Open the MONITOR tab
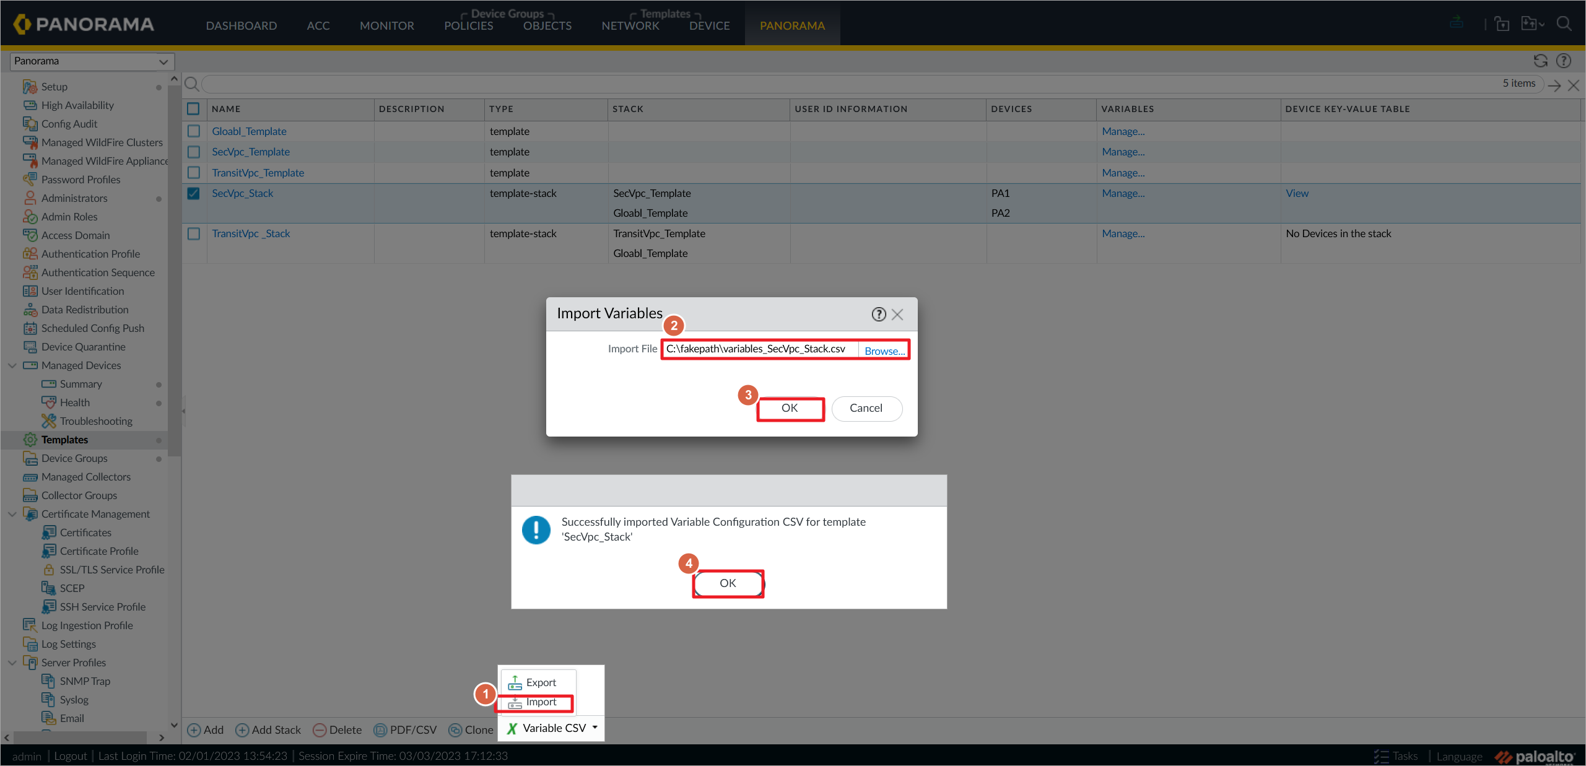This screenshot has height=766, width=1586. pos(387,25)
